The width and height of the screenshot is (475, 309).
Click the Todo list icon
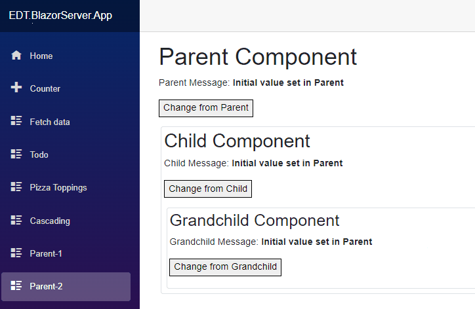tap(16, 154)
